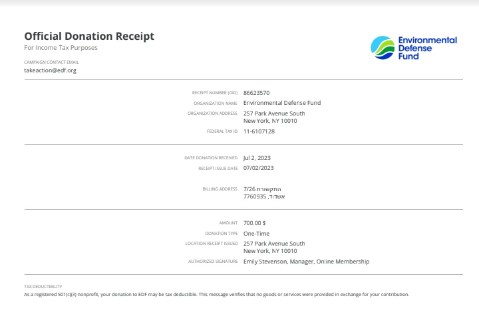The height and width of the screenshot is (310, 479).
Task: Click the Environmental Defense Fund logo
Action: pos(414,48)
